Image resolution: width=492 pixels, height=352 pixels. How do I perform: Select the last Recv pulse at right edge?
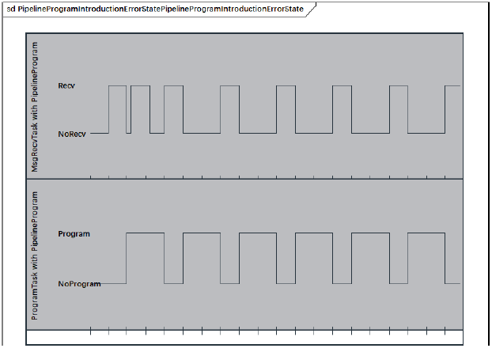coord(452,85)
